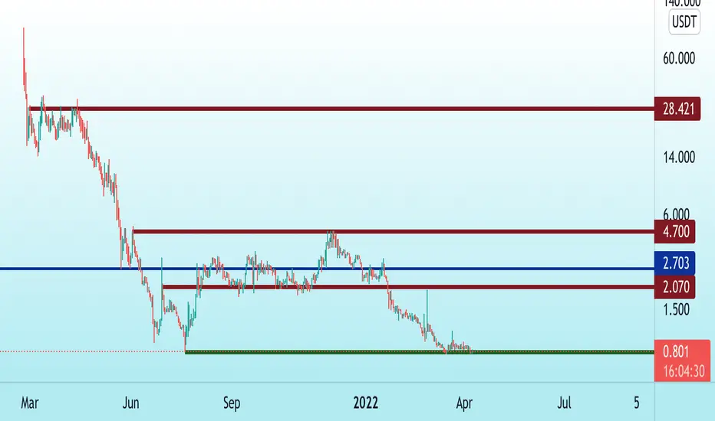The image size is (715, 421).
Task: Click the 16:04:30 countdown timer
Action: point(684,371)
